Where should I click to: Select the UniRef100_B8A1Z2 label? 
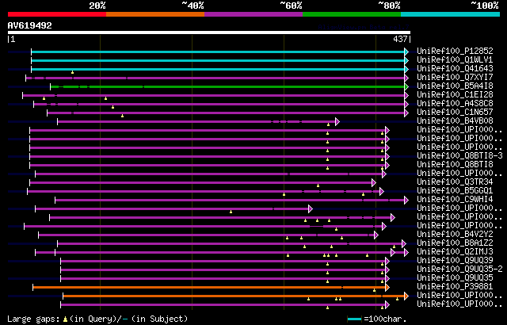455,243
